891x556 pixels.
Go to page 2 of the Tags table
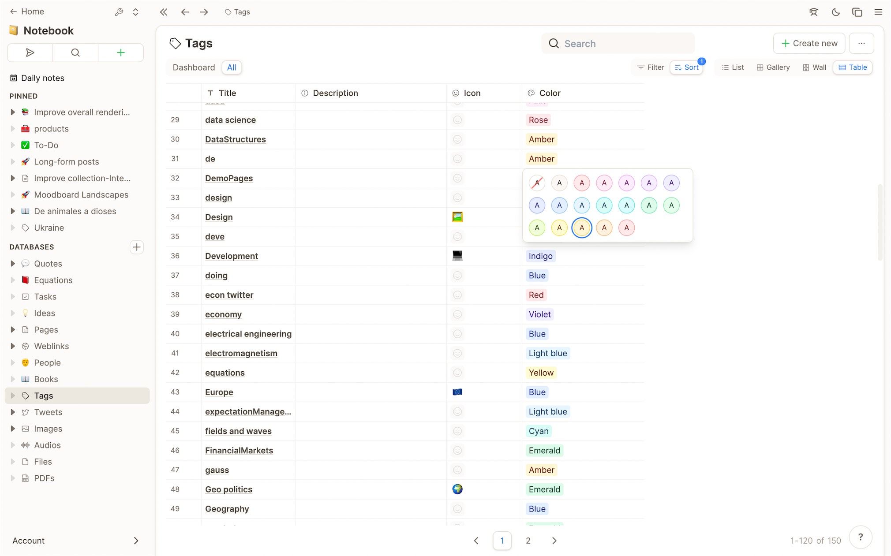tap(528, 541)
